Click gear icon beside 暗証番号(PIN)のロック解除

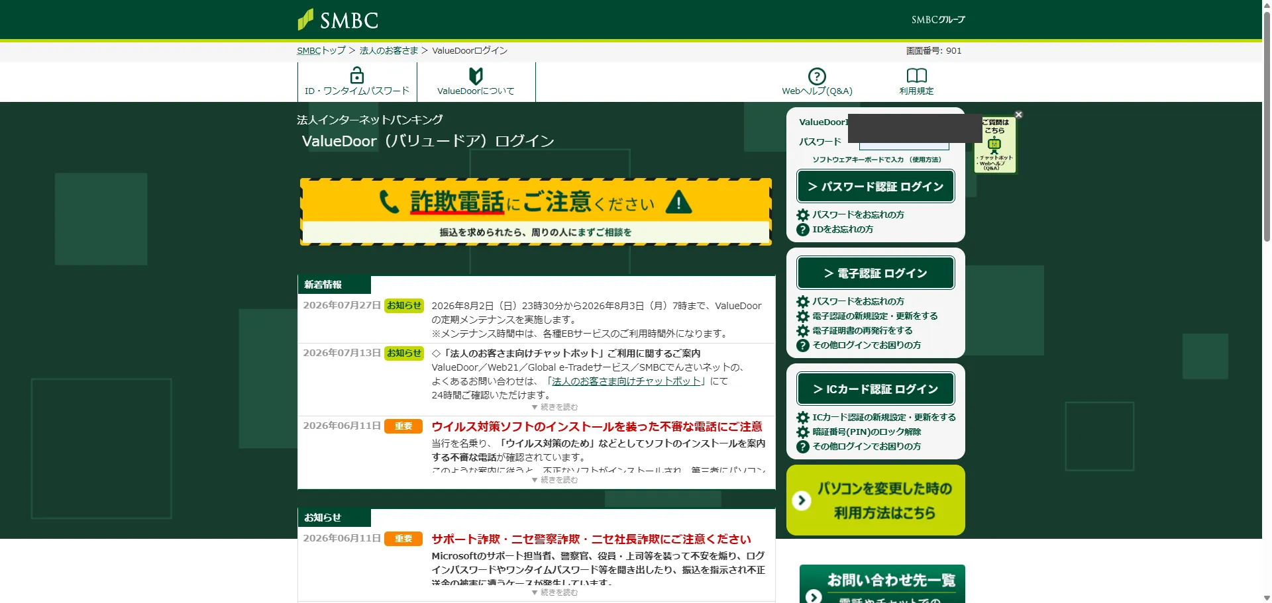802,432
